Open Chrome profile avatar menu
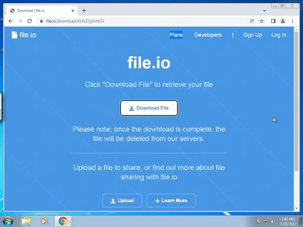The height and width of the screenshot is (227, 303). [283, 21]
